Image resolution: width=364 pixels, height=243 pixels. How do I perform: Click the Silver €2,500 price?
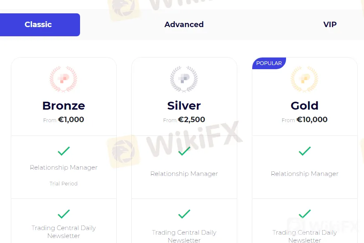pos(191,120)
